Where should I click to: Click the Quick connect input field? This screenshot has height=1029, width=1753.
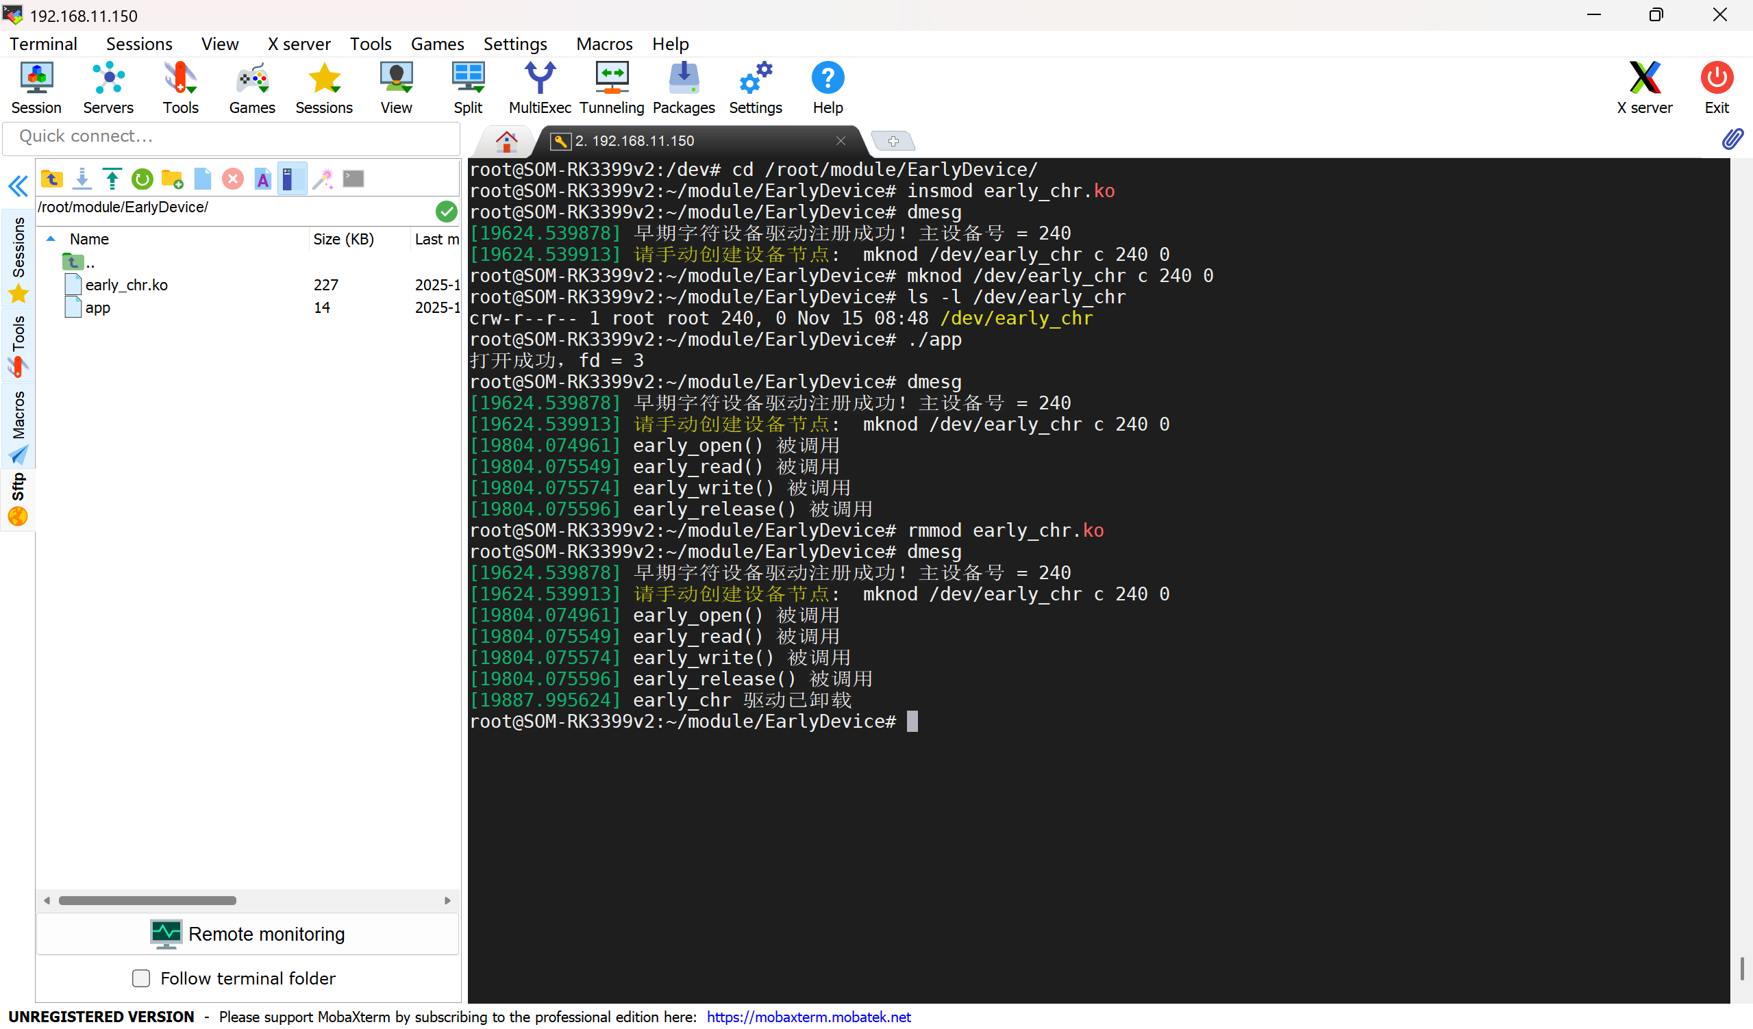click(x=231, y=136)
